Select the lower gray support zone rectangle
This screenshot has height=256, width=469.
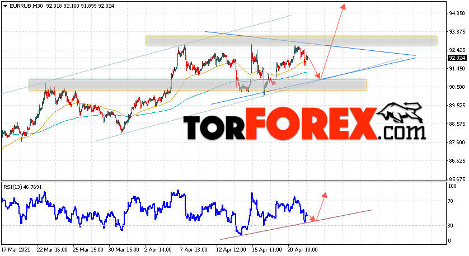click(198, 85)
